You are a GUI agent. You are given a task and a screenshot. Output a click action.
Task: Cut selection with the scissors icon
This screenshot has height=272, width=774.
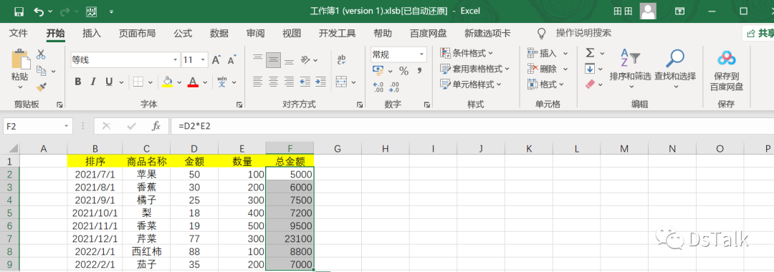pyautogui.click(x=42, y=54)
